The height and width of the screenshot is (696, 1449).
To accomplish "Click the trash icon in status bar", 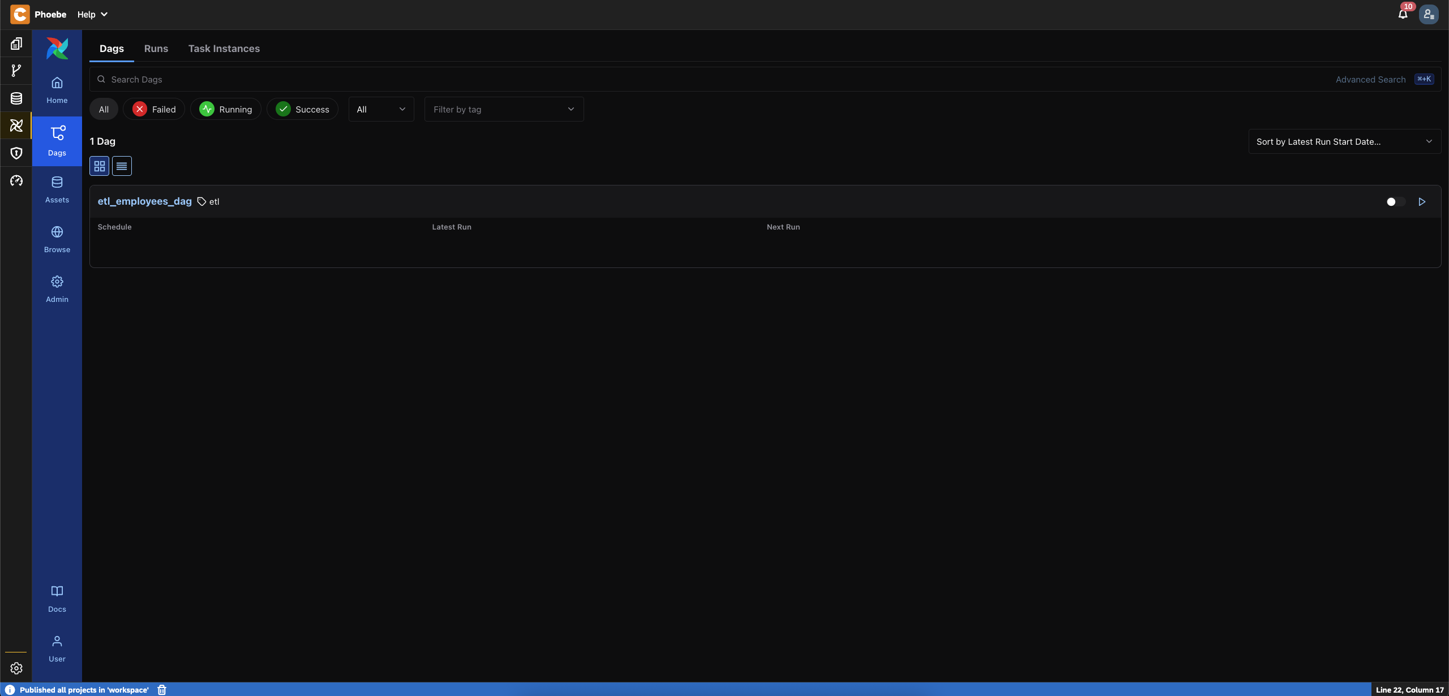I will (x=162, y=690).
